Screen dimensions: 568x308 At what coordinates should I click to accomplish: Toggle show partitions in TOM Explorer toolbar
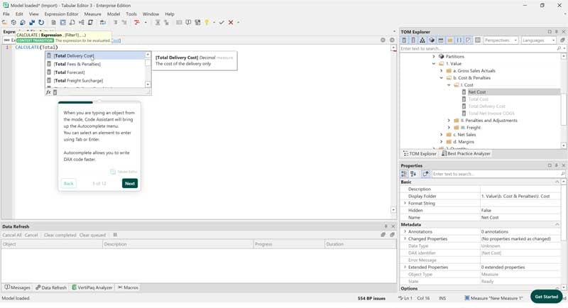pyautogui.click(x=432, y=40)
